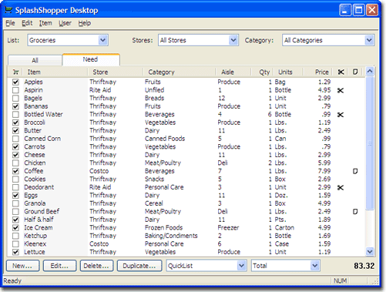Select the Granola item row
This screenshot has width=386, height=292.
186,203
